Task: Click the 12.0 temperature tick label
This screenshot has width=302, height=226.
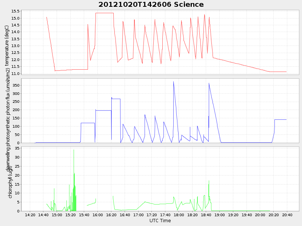Action: [x=15, y=60]
